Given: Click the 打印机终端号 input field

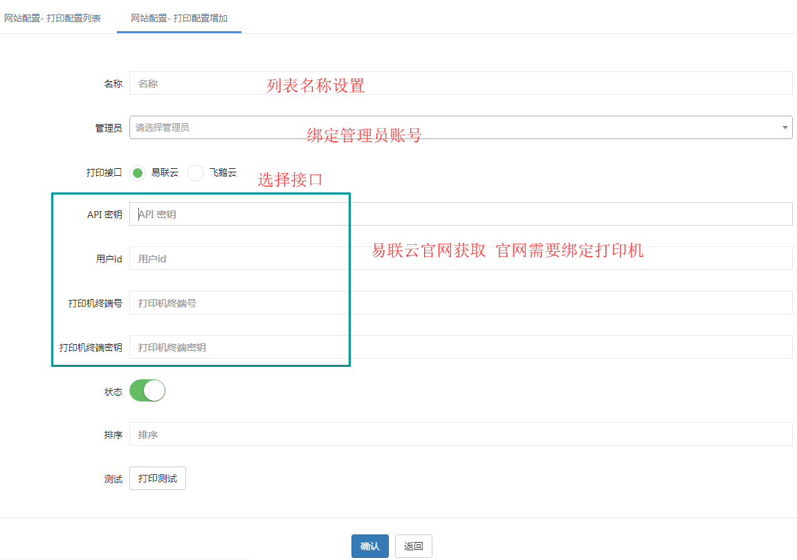Looking at the screenshot, I should 461,303.
